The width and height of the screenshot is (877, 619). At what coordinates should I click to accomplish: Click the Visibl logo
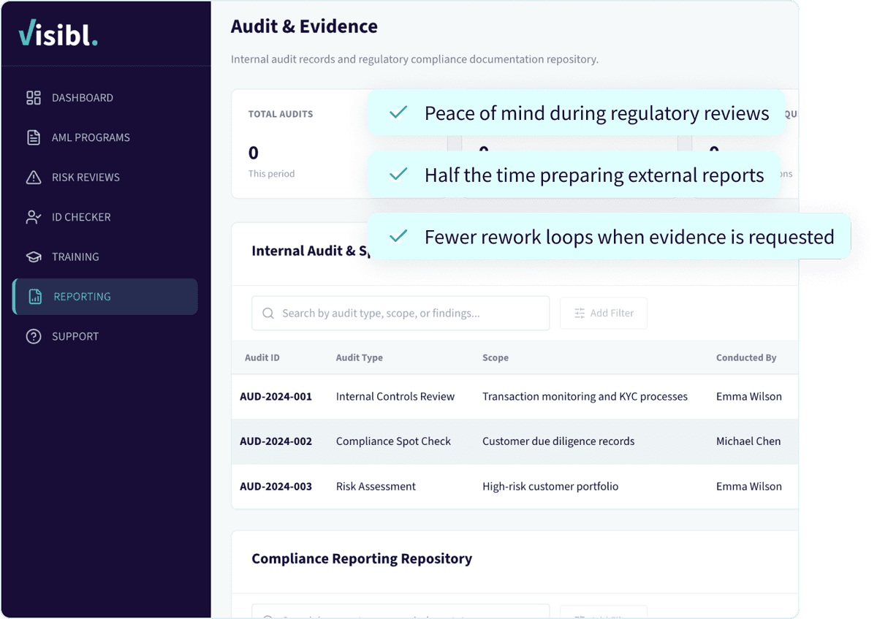(58, 34)
